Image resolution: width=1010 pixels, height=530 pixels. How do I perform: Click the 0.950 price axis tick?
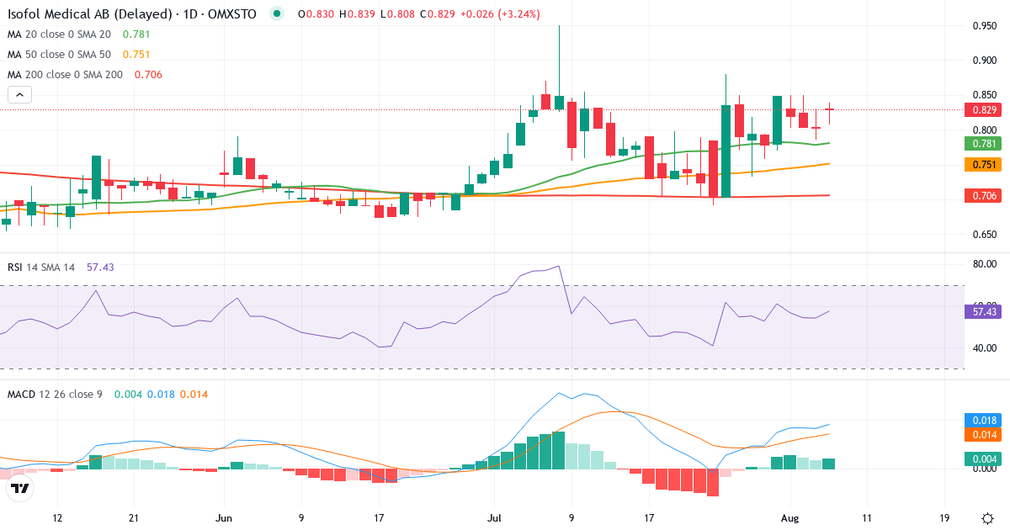pyautogui.click(x=986, y=26)
